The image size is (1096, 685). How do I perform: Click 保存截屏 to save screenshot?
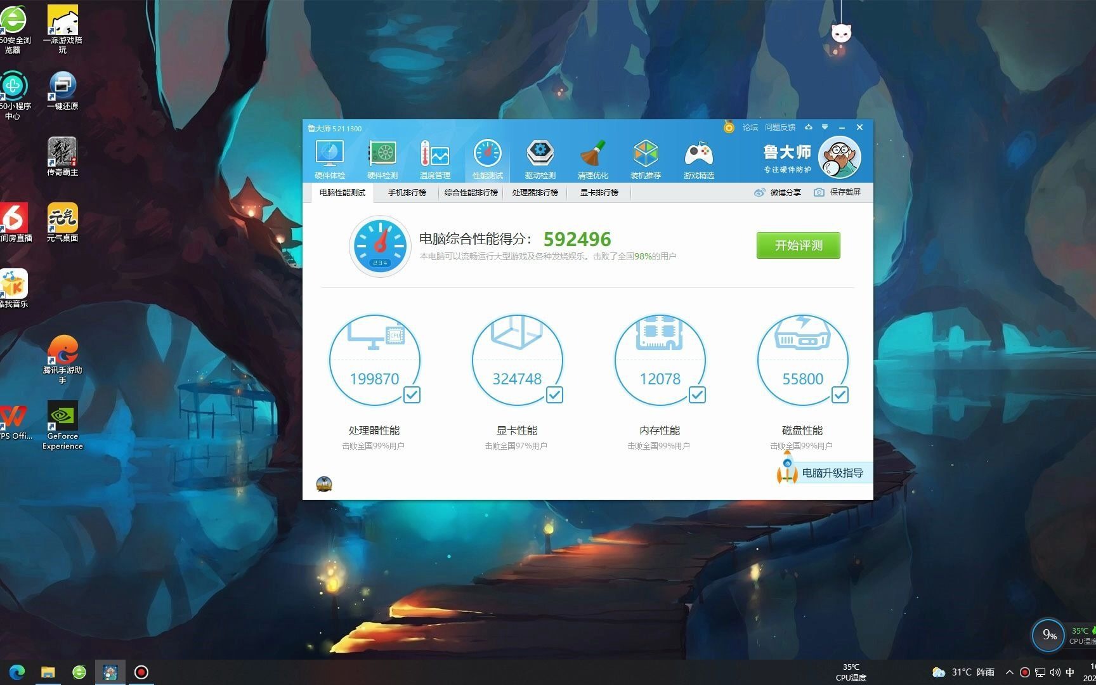pos(837,192)
